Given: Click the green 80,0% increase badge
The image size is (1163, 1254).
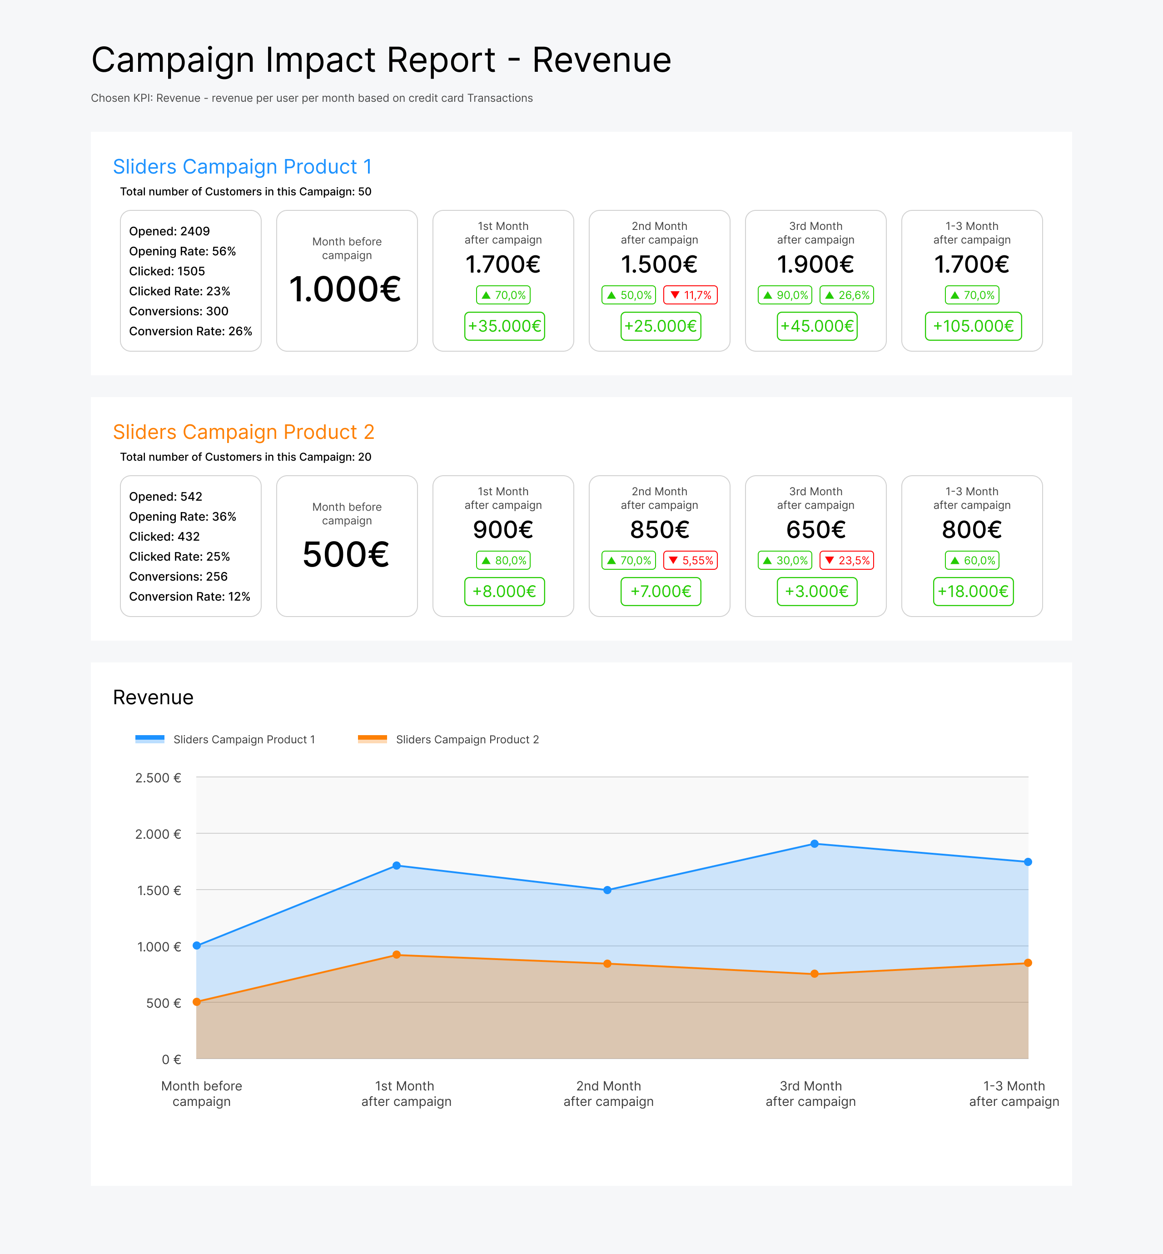Looking at the screenshot, I should coord(503,560).
